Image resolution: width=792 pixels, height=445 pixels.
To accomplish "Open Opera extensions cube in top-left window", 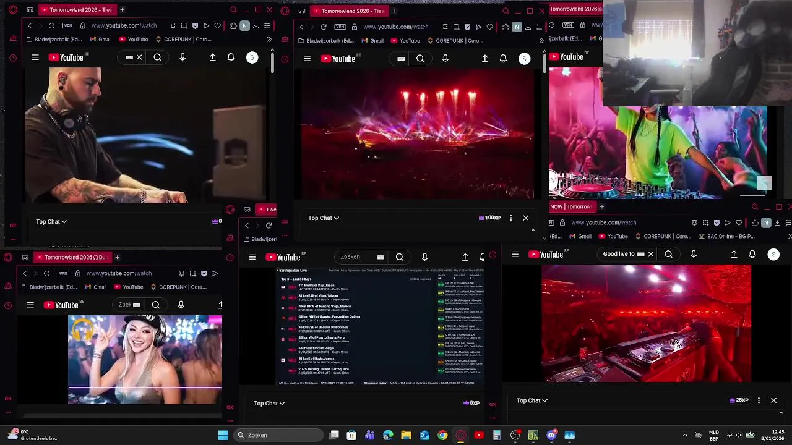I will 233,26.
